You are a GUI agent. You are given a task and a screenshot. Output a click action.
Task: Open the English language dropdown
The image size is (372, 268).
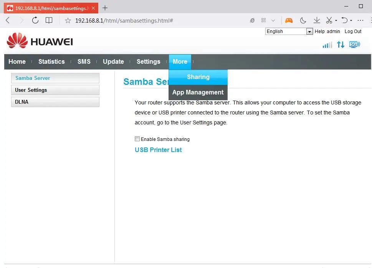pos(289,31)
